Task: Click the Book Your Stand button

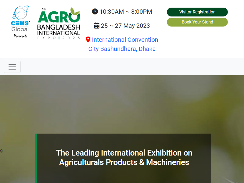Action: pyautogui.click(x=197, y=22)
